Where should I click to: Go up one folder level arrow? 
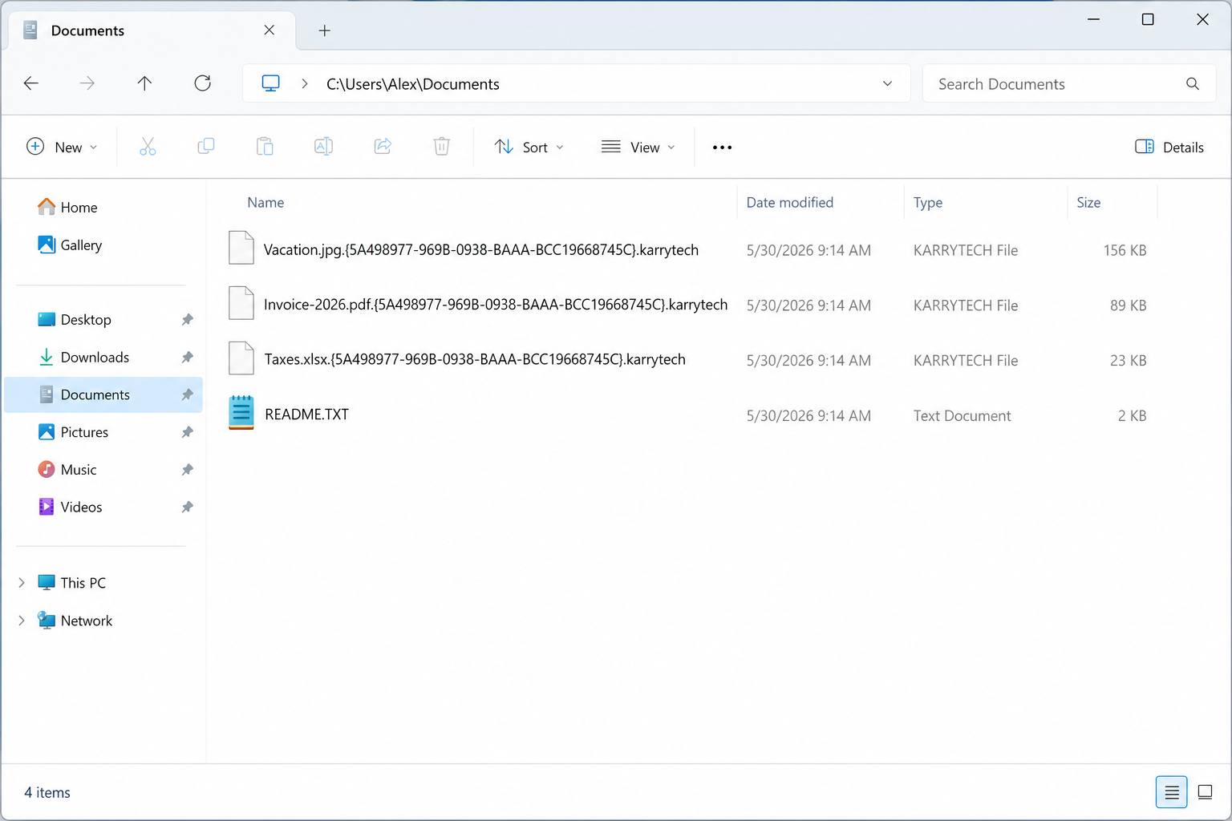click(x=144, y=83)
